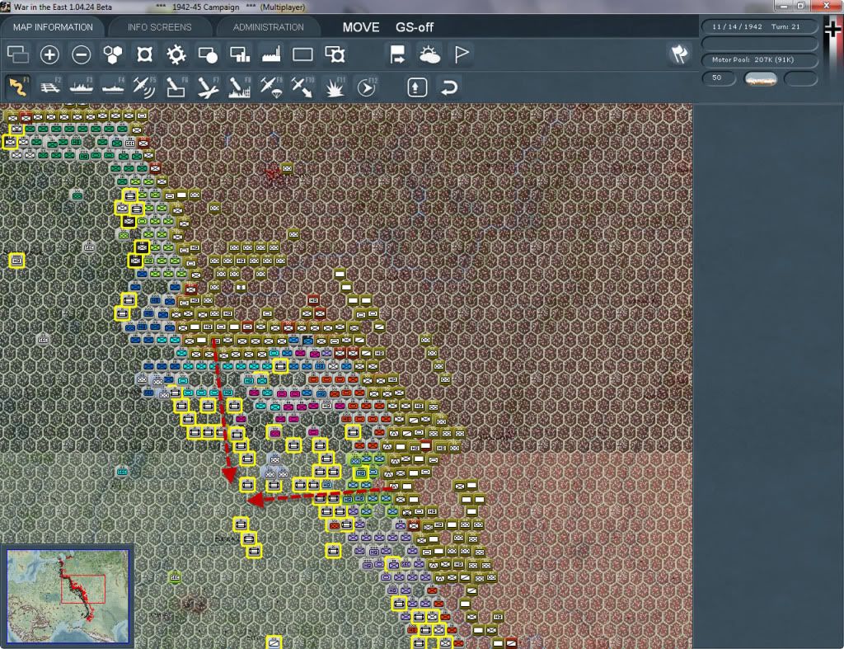Click the GS-off status label

click(x=415, y=27)
